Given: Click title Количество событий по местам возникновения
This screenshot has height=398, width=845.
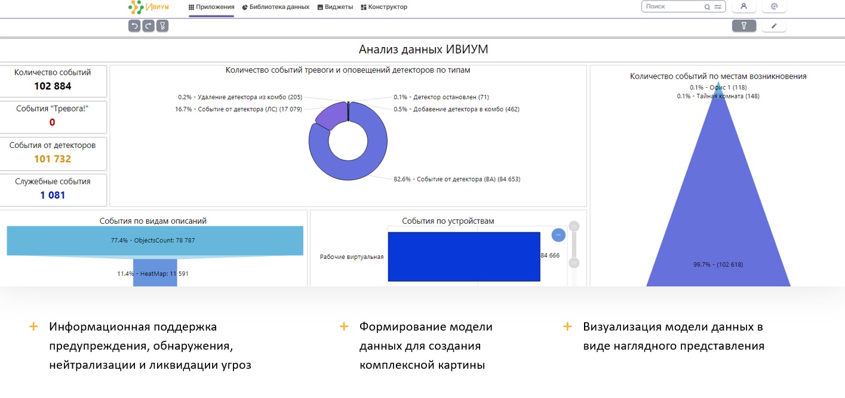Looking at the screenshot, I should (718, 76).
